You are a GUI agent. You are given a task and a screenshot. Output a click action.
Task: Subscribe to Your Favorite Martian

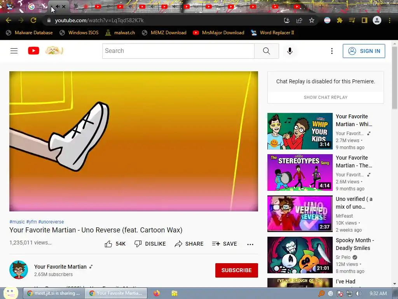point(237,270)
